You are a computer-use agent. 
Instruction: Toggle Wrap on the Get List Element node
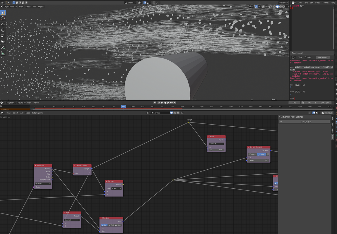point(261,154)
